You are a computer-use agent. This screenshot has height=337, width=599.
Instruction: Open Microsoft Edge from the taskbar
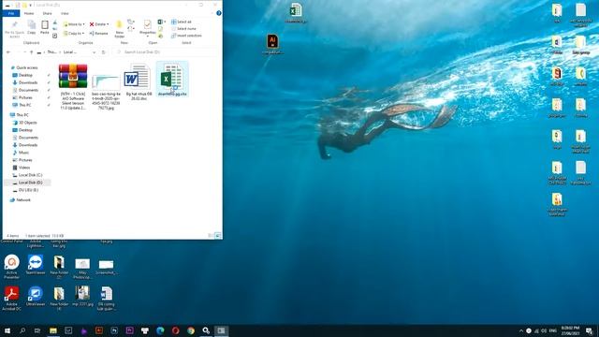pyautogui.click(x=160, y=330)
